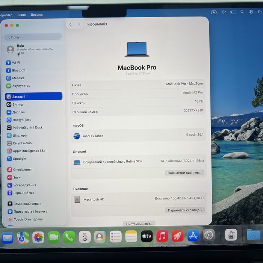This screenshot has width=263, height=263.
Task: Open the Dock folder stack icon
Action: pos(254,235)
